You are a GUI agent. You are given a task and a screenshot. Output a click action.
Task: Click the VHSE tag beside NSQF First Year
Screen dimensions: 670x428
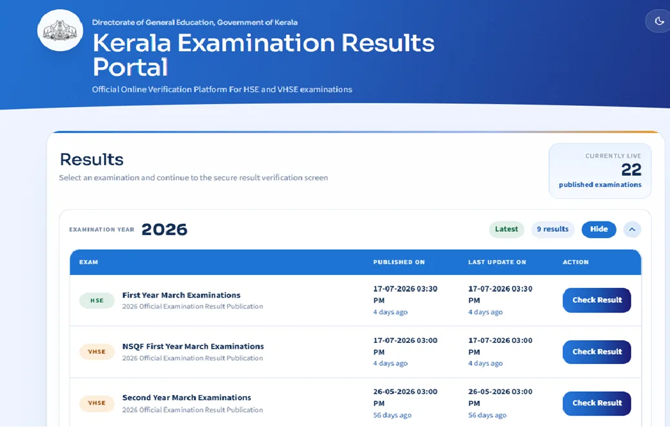coord(97,352)
